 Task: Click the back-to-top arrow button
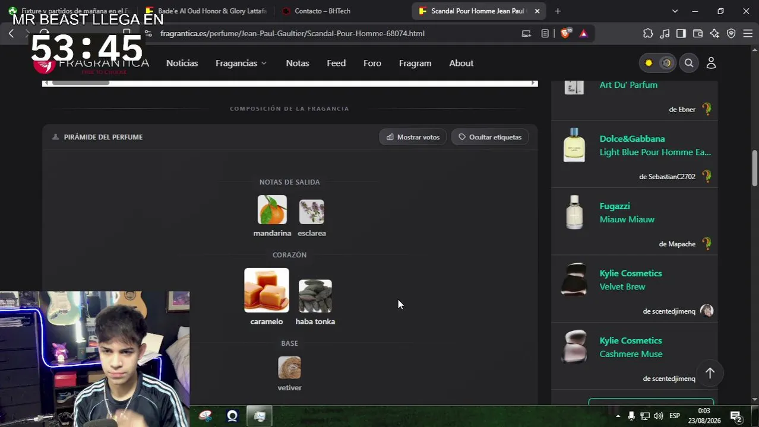click(710, 373)
